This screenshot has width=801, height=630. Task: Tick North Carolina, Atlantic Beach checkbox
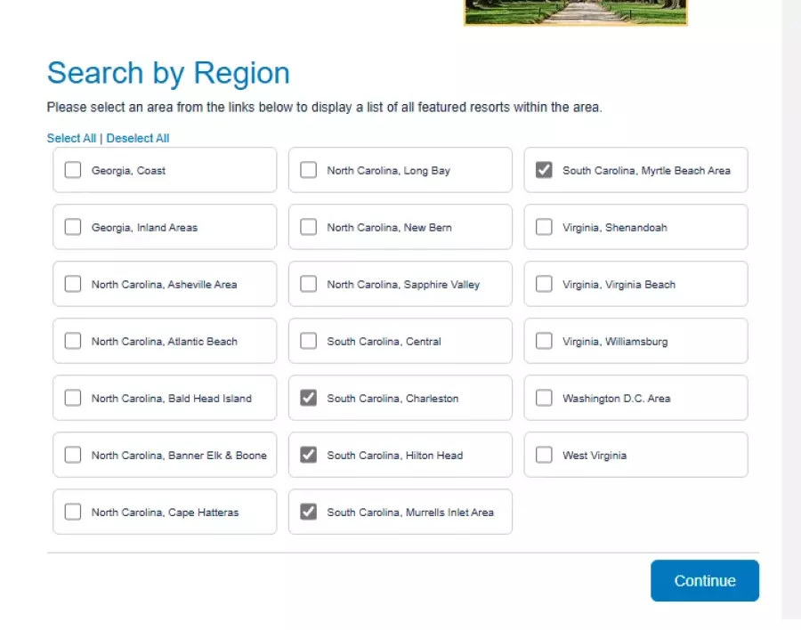pos(73,341)
